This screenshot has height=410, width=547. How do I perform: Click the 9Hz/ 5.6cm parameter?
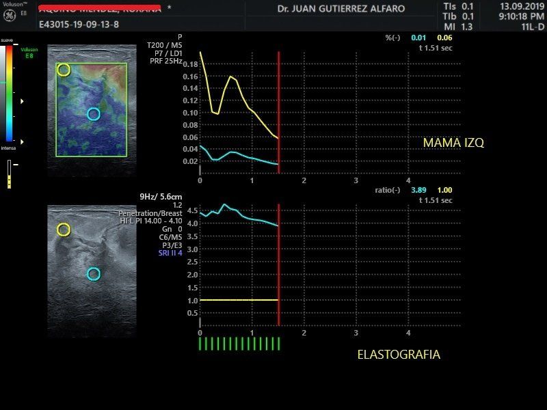[x=161, y=197]
